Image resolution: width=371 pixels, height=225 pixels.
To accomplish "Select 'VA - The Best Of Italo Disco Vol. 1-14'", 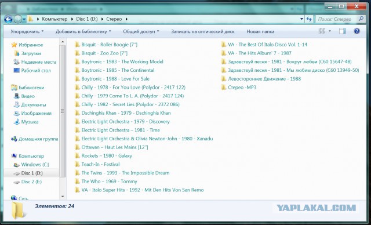I will pos(264,45).
